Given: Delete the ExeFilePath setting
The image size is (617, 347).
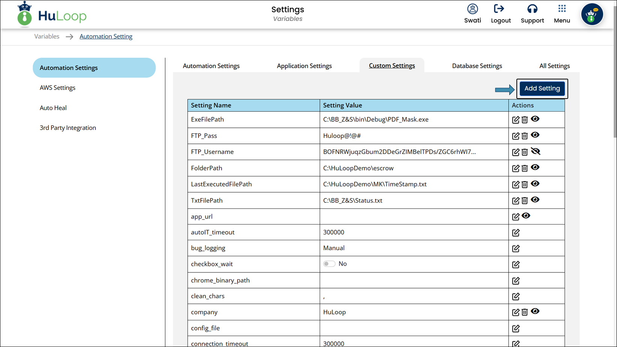Looking at the screenshot, I should point(525,120).
